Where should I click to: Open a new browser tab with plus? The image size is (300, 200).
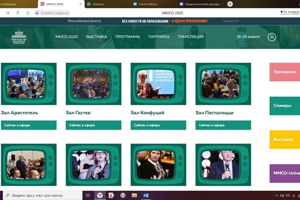tap(230, 4)
